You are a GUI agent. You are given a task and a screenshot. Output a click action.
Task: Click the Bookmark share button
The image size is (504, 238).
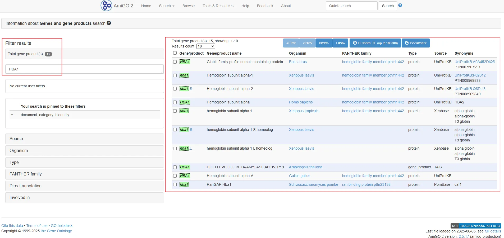[415, 43]
